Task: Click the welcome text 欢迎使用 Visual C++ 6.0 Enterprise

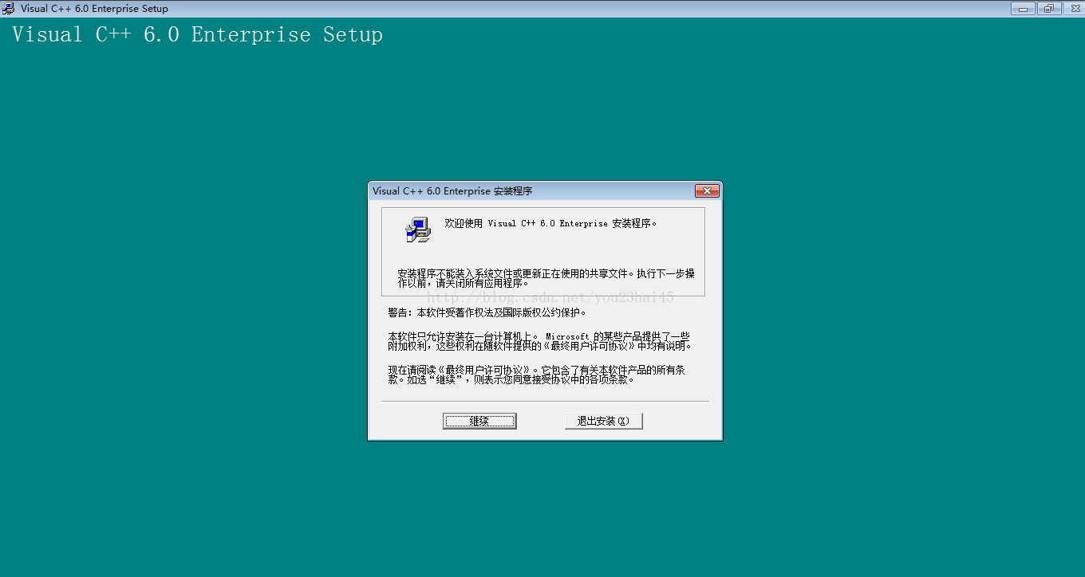Action: click(551, 224)
